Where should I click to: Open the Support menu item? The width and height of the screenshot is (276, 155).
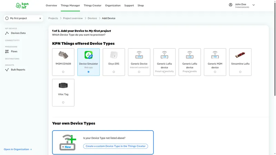coord(129,6)
